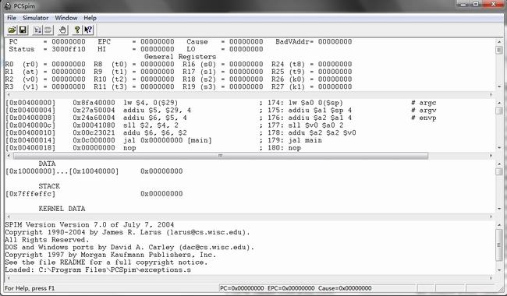
Task: Click the Save floppy disk icon
Action: click(23, 30)
